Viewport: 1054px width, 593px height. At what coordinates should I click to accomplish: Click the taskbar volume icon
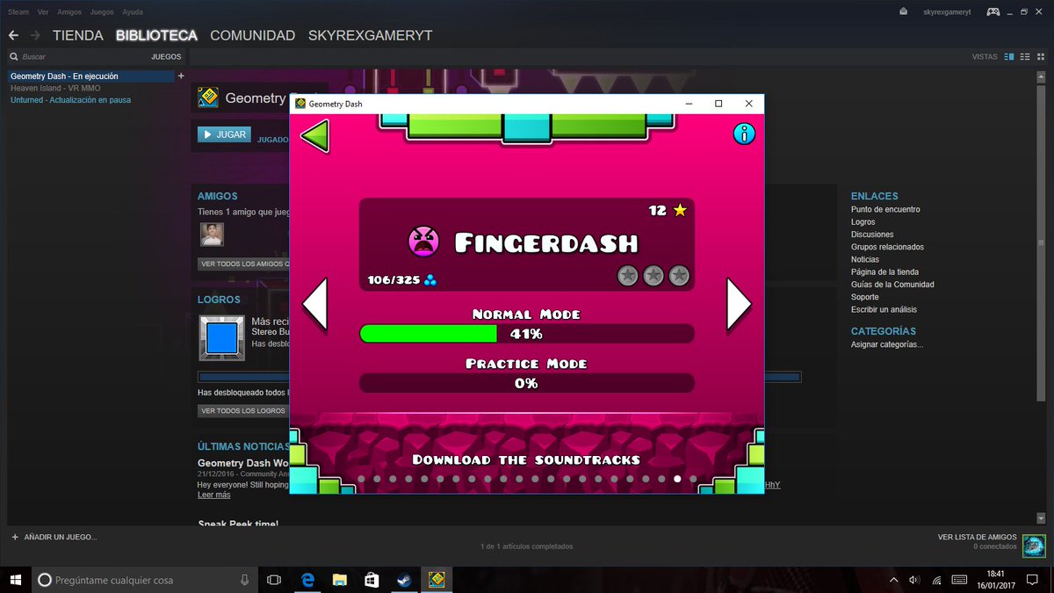915,580
